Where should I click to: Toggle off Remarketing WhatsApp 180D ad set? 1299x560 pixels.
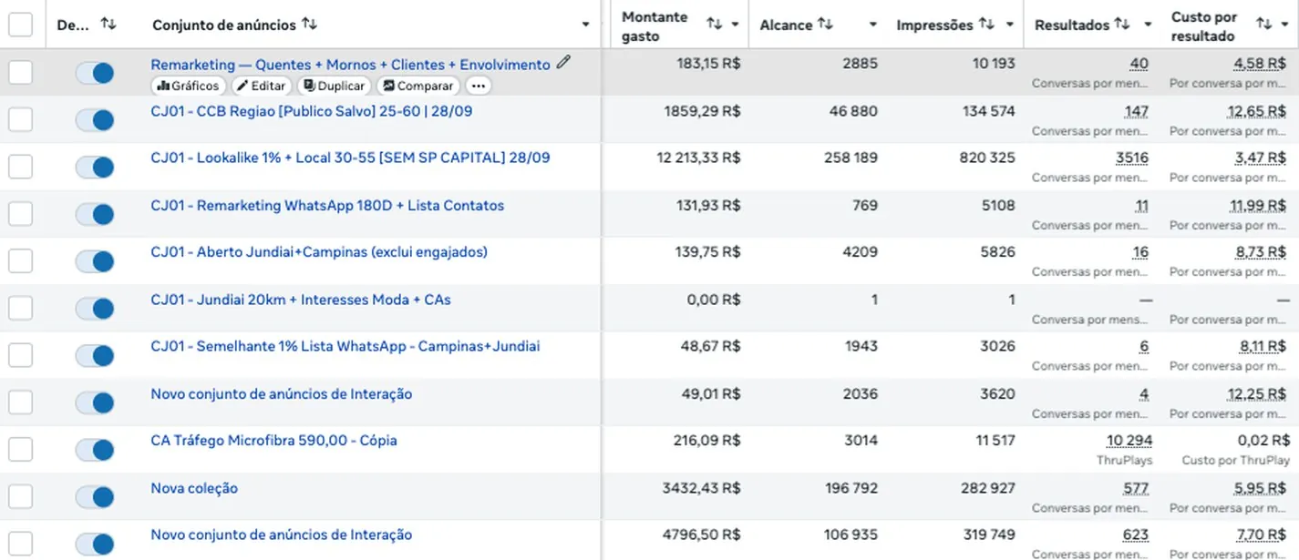(x=95, y=214)
